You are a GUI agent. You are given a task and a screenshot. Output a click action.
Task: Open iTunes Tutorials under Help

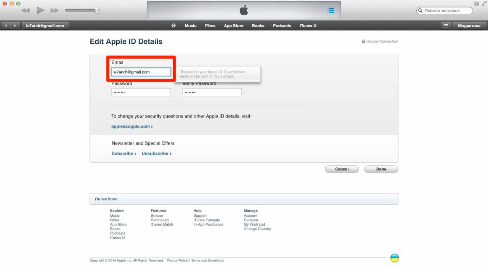[x=206, y=220]
